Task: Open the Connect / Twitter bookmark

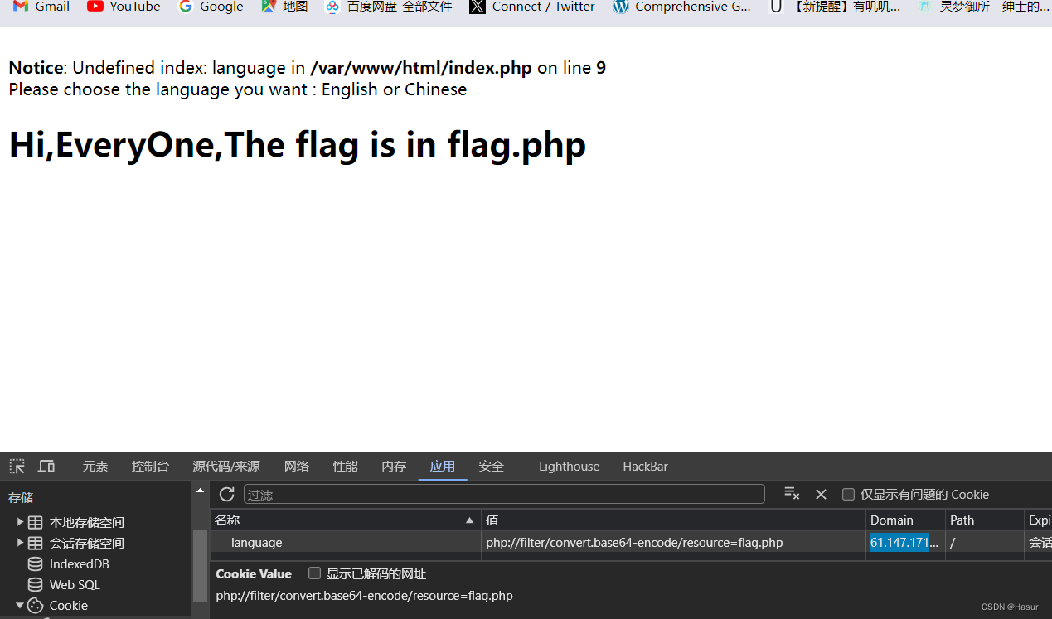Action: (531, 7)
